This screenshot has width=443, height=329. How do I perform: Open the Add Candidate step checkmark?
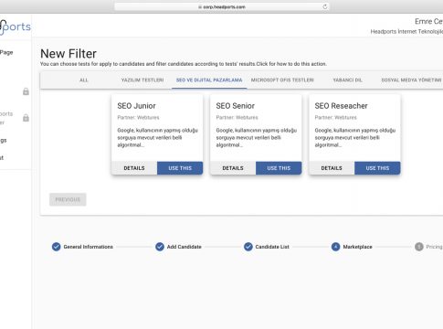coord(160,247)
